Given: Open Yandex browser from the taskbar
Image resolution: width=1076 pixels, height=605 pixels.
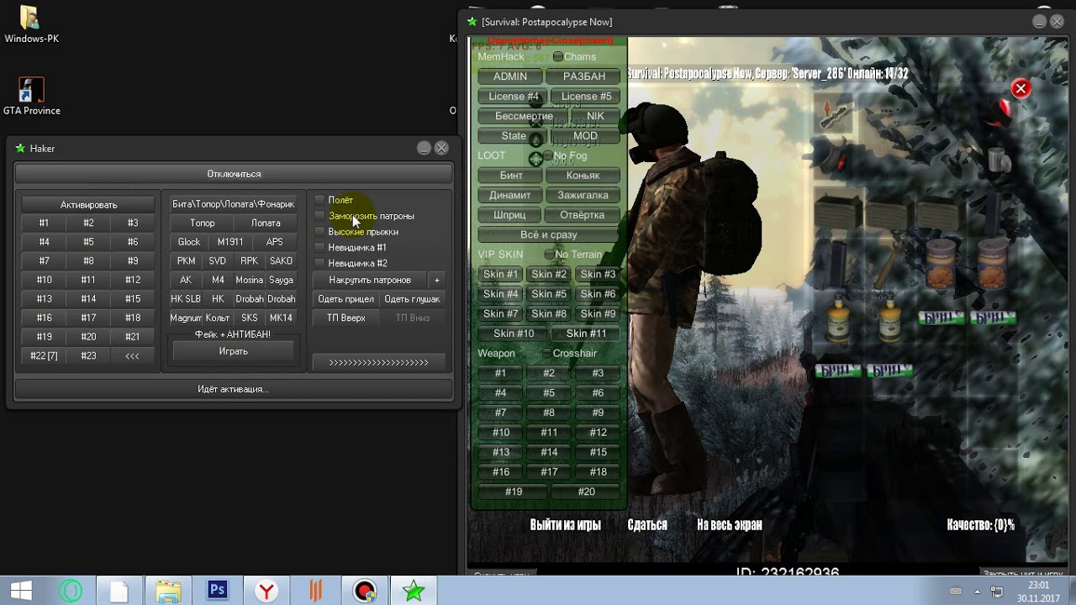Looking at the screenshot, I should 266,591.
